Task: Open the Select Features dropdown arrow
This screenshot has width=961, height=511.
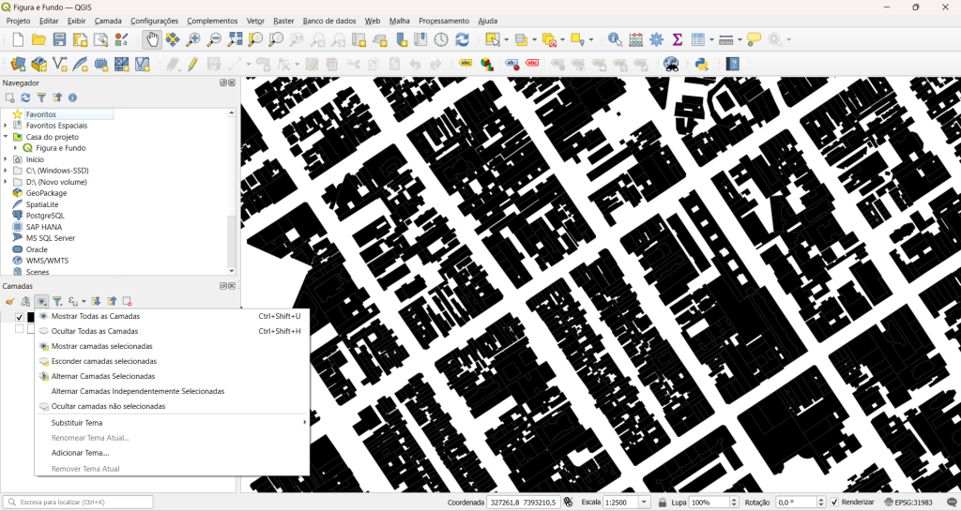Action: (506, 39)
